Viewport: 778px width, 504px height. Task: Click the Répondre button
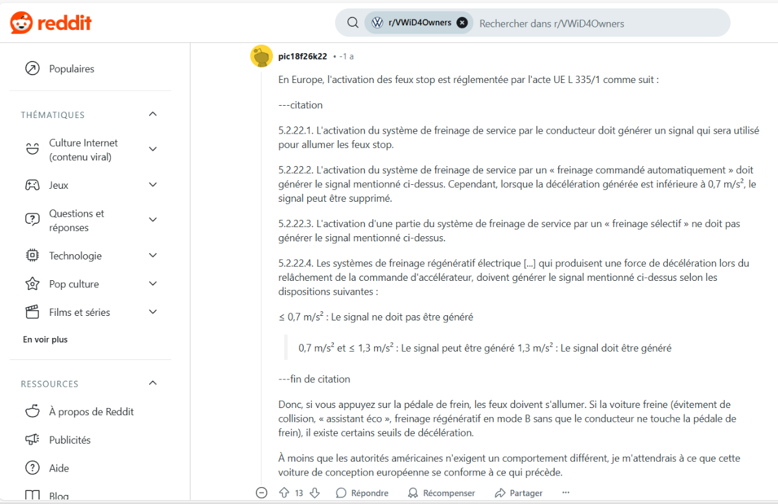tap(362, 493)
